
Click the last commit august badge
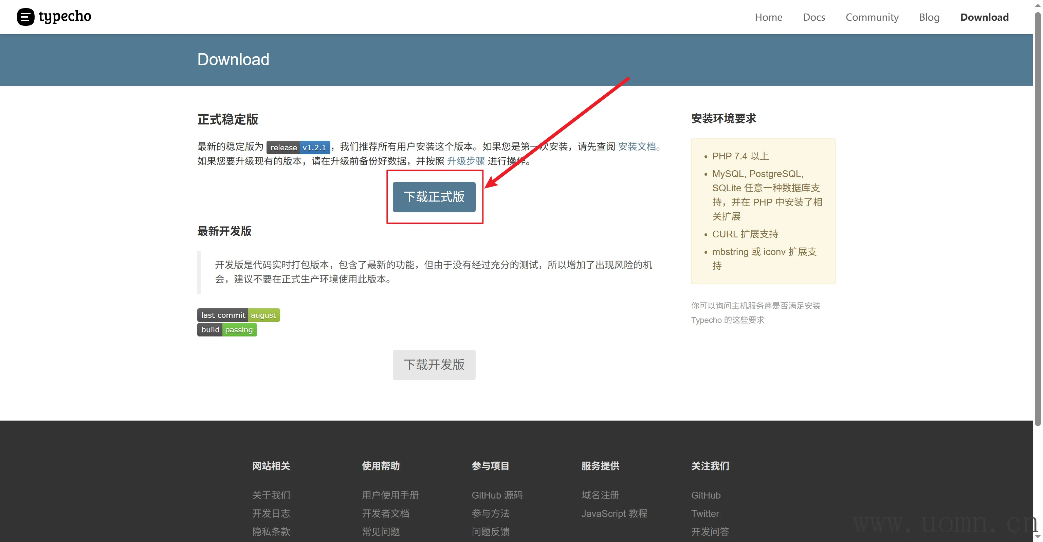click(x=238, y=315)
